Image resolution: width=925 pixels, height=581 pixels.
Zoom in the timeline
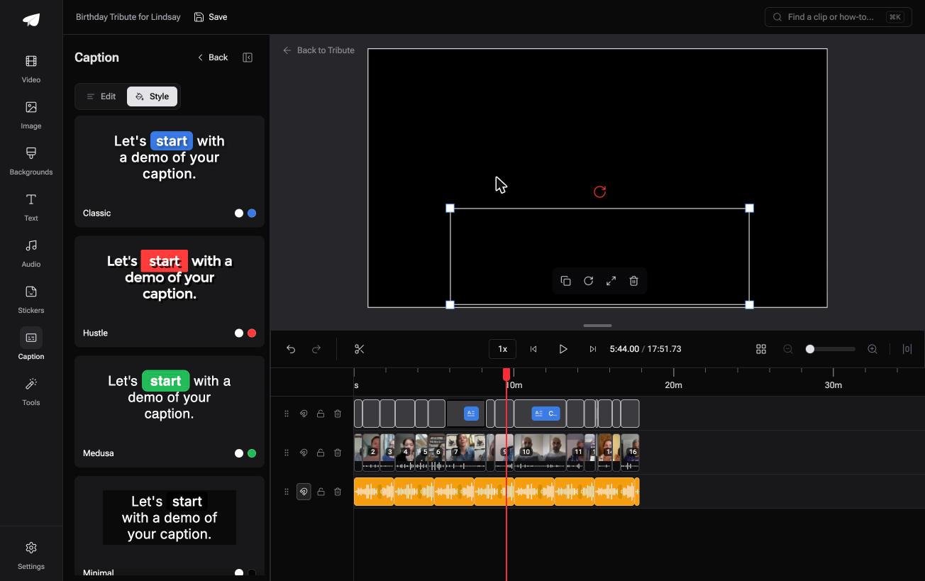[873, 349]
